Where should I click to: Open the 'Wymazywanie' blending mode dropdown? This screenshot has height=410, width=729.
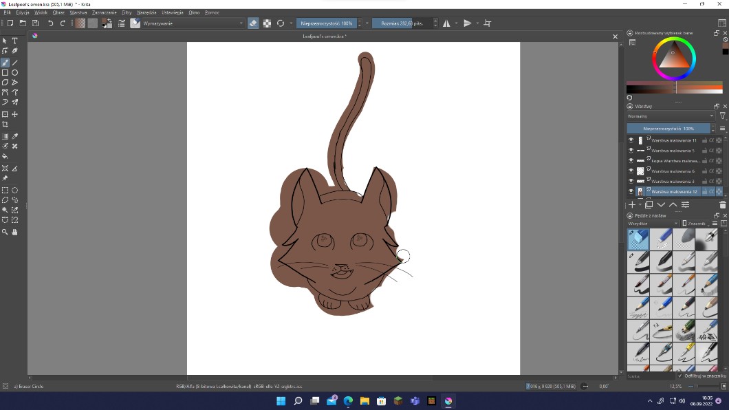(193, 23)
